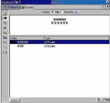
Task: Select the Site radio button
Action: click(53, 12)
